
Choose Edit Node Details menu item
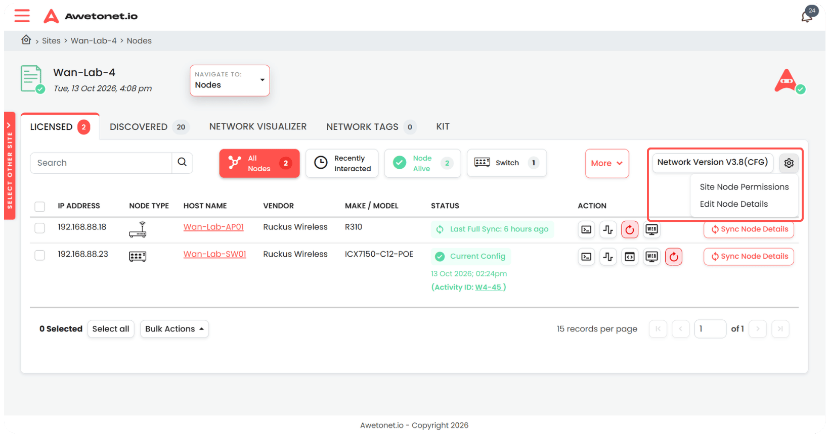click(734, 204)
